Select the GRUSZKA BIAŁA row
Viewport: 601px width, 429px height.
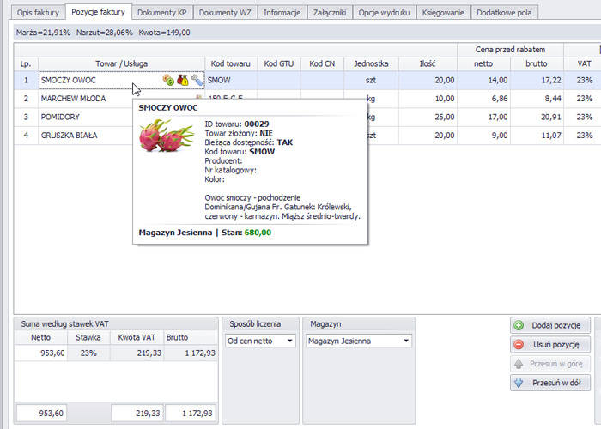(69, 135)
